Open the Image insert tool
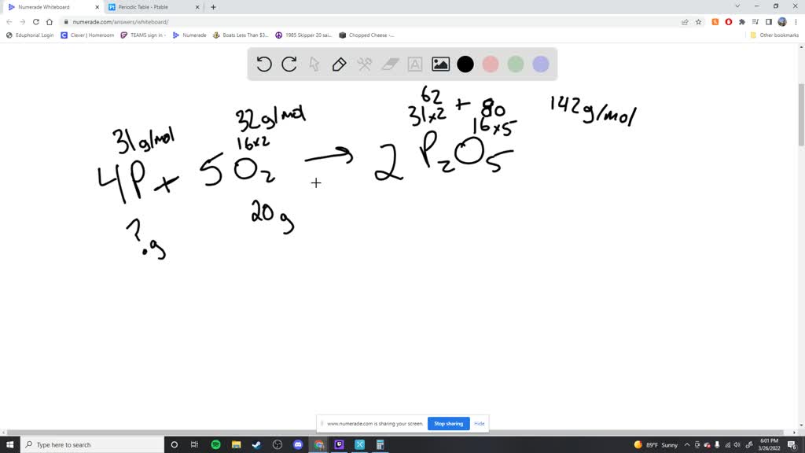Viewport: 805px width, 453px height. [x=439, y=64]
